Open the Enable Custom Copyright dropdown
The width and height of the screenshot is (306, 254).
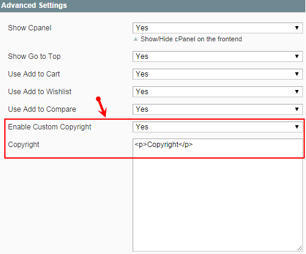click(x=218, y=127)
